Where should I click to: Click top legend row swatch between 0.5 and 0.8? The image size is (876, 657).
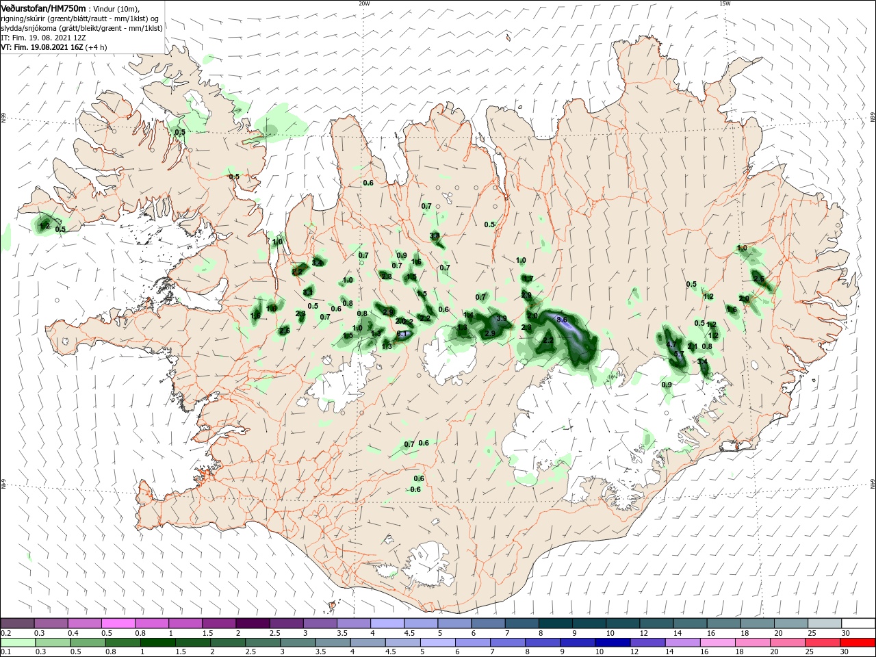(118, 623)
